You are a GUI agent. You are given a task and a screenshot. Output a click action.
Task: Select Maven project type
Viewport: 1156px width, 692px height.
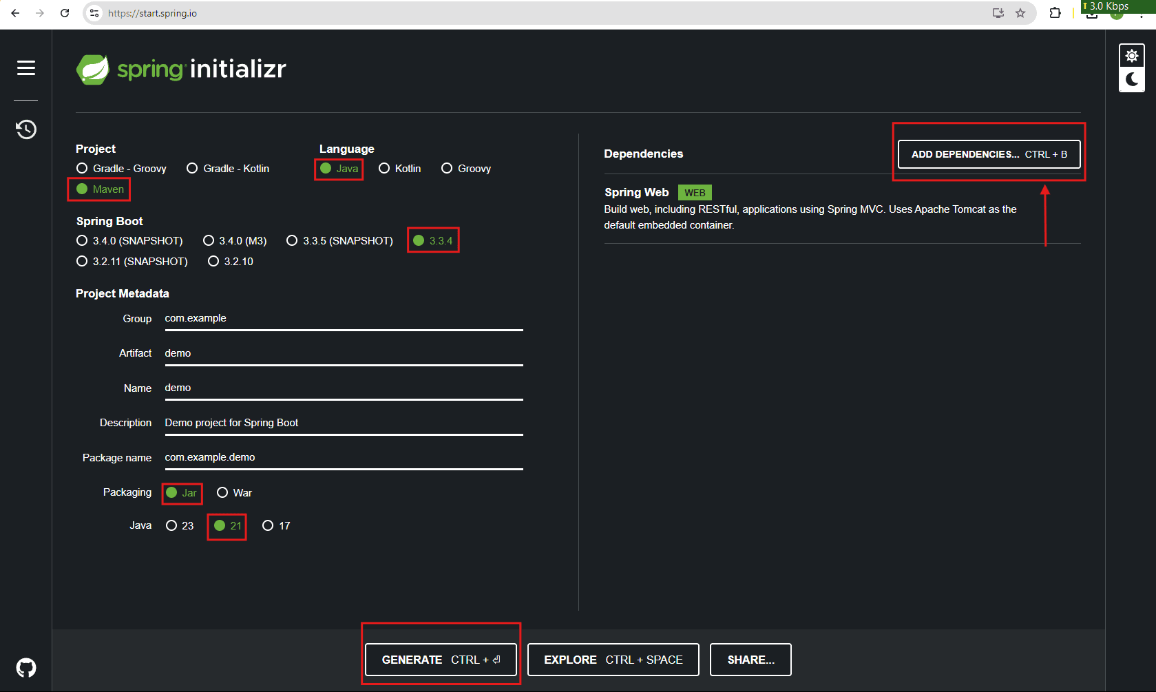coord(100,189)
